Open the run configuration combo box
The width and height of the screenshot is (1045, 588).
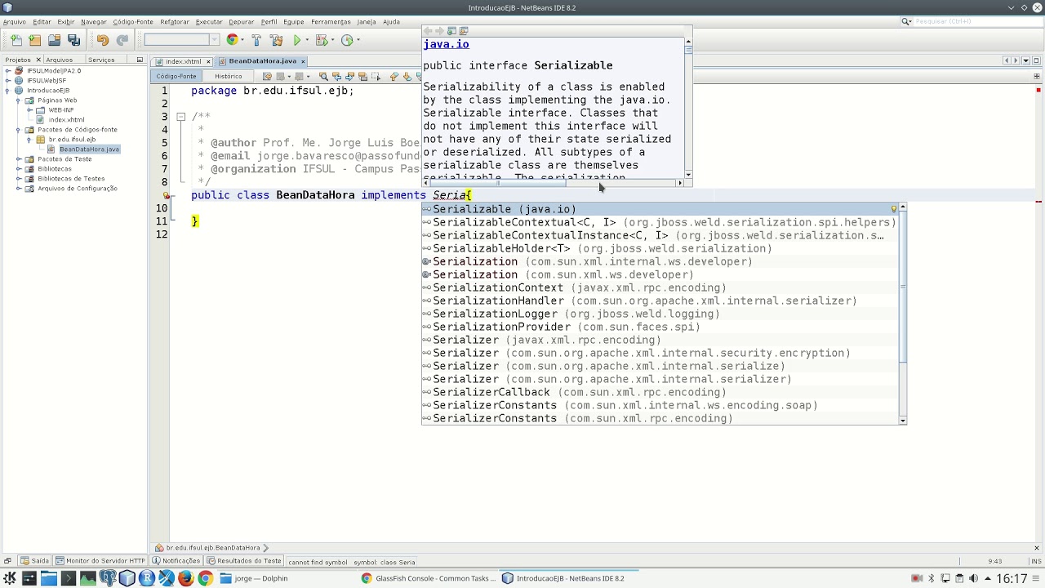pos(181,40)
